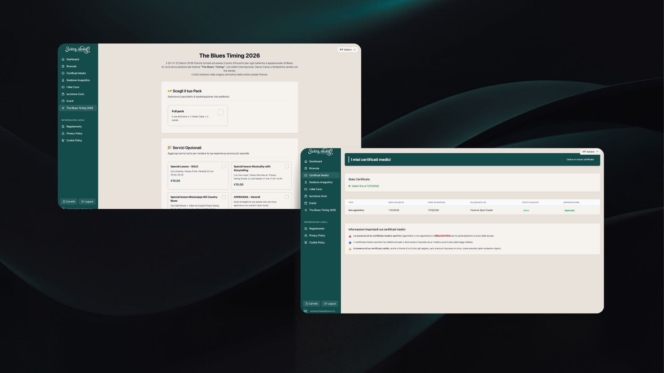Click Ricevute receipt icon in certificates window sidebar
The image size is (664, 373).
click(306, 169)
